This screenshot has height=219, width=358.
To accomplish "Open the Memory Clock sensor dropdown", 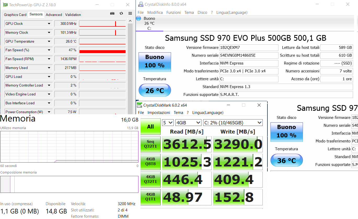I will coord(49,32).
